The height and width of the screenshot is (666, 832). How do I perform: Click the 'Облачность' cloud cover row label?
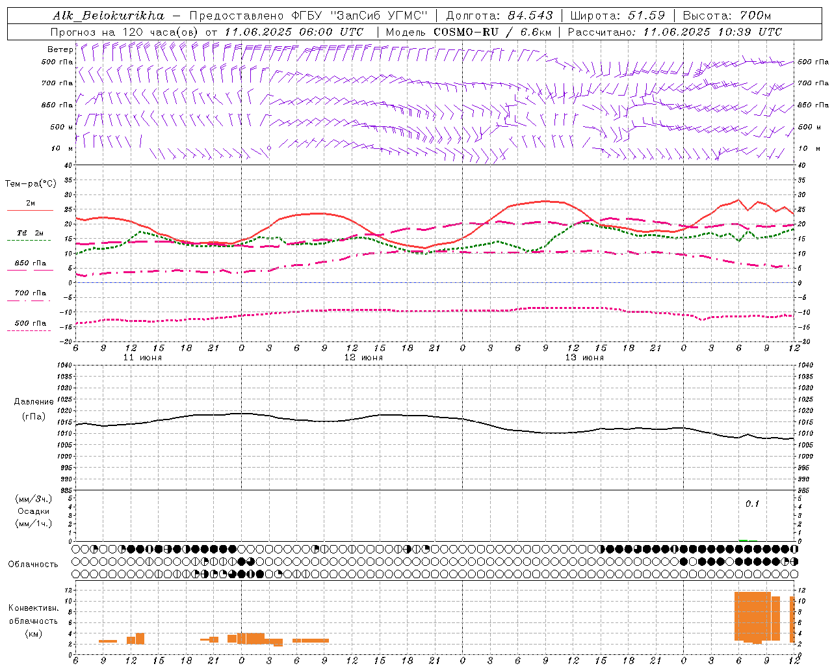(x=33, y=565)
